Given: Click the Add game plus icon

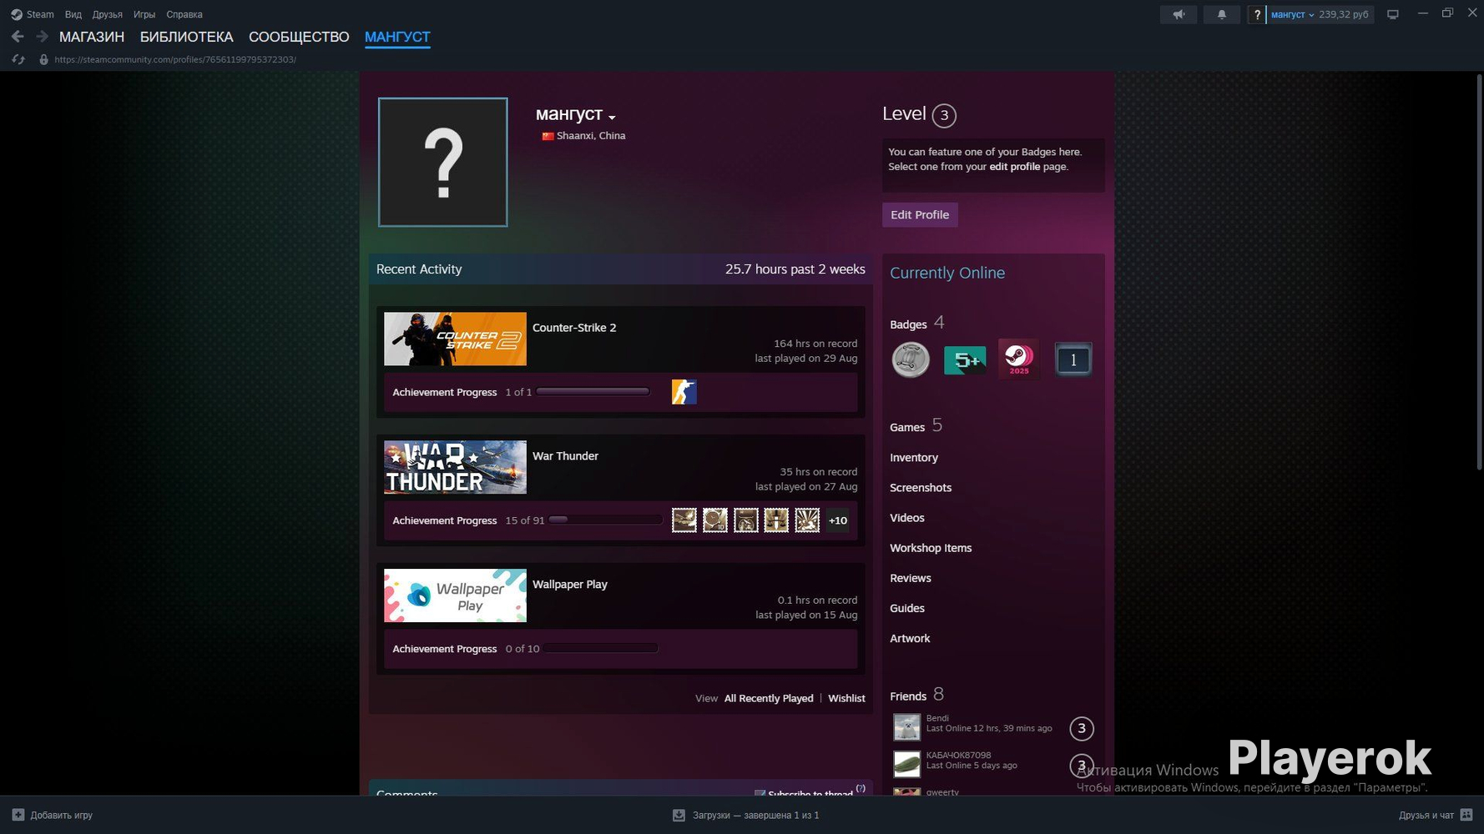Looking at the screenshot, I should tap(18, 815).
